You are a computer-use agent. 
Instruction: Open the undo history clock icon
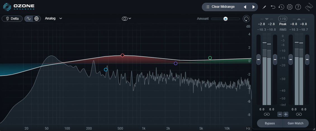pos(281,7)
